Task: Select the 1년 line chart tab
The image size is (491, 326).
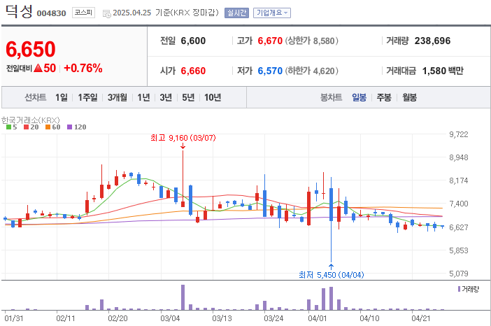Action: click(x=143, y=97)
